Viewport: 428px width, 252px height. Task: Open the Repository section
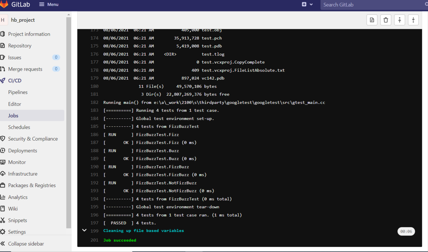[x=20, y=46]
